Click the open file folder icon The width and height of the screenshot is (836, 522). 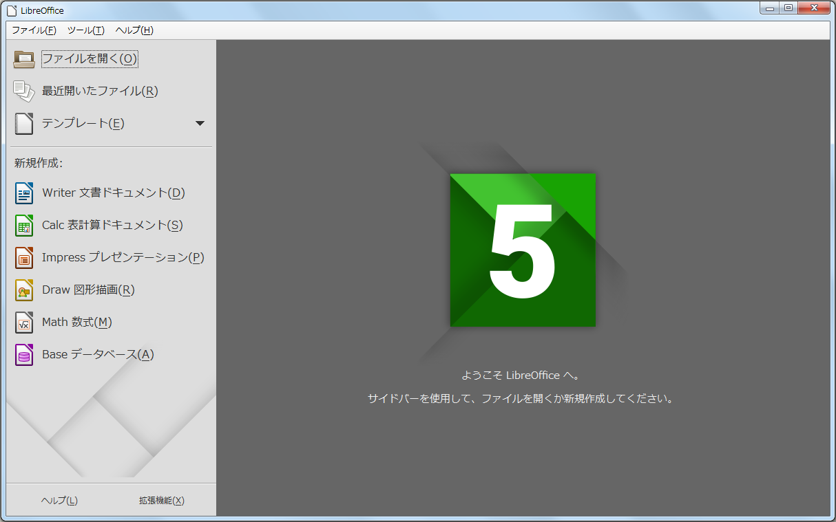24,59
